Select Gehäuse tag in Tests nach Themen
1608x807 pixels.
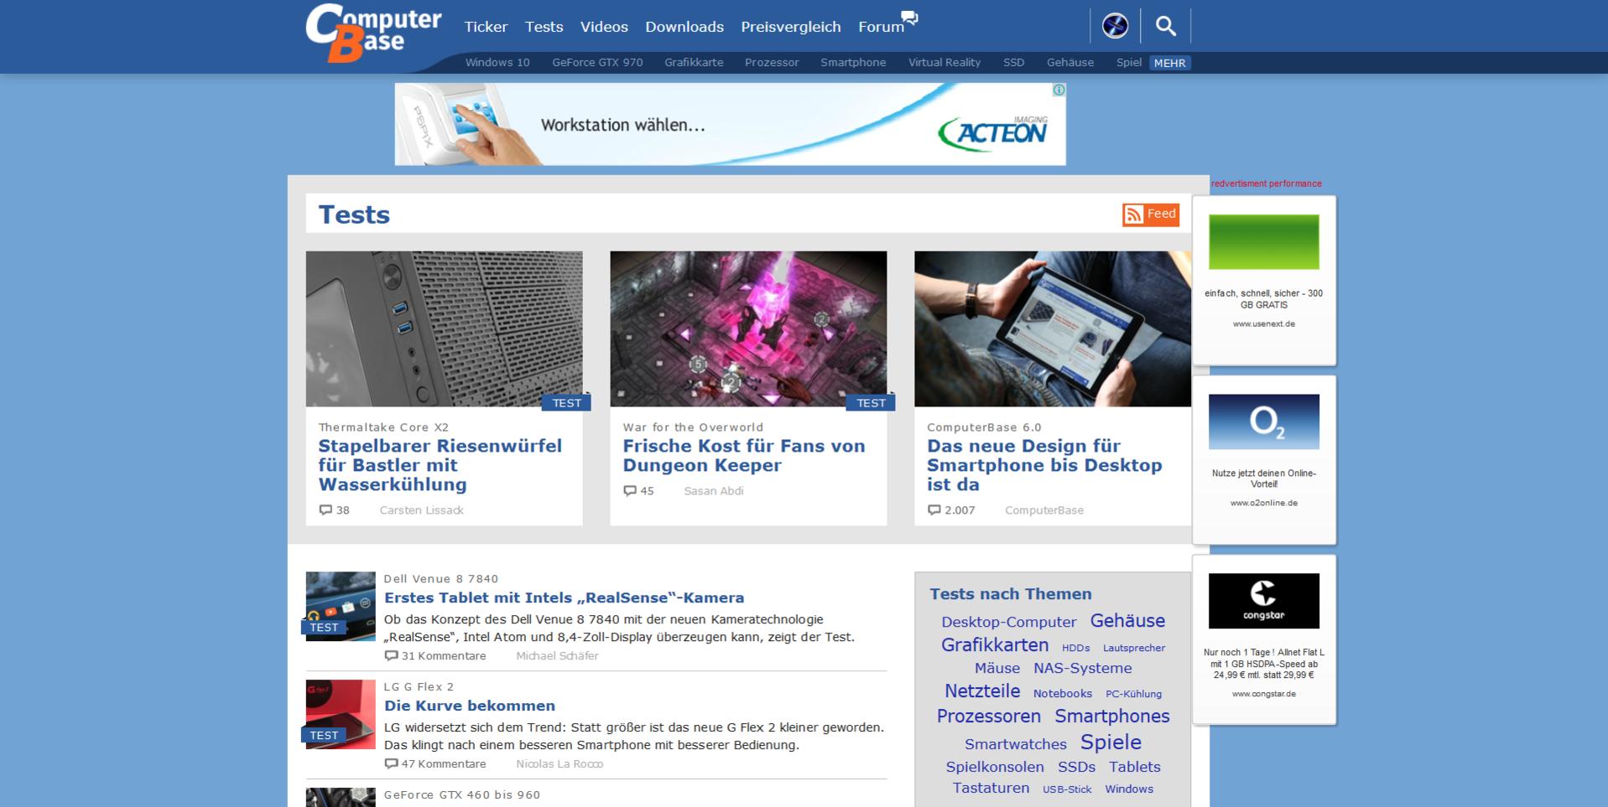click(1127, 621)
